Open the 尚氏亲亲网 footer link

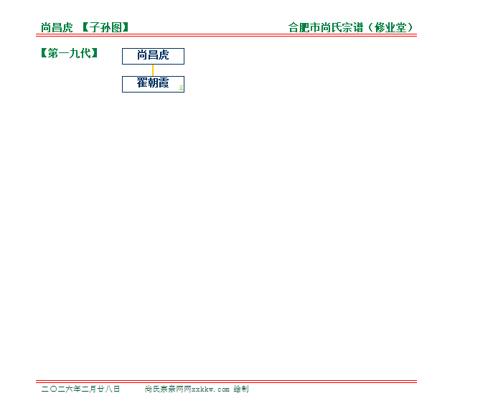[x=163, y=389]
